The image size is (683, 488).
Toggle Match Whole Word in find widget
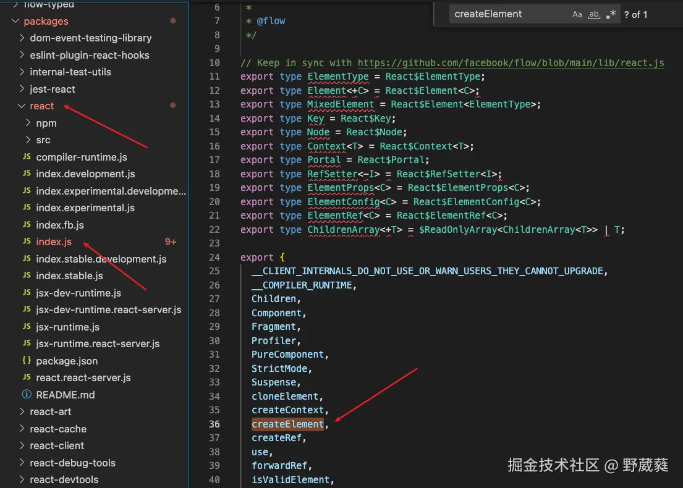594,14
